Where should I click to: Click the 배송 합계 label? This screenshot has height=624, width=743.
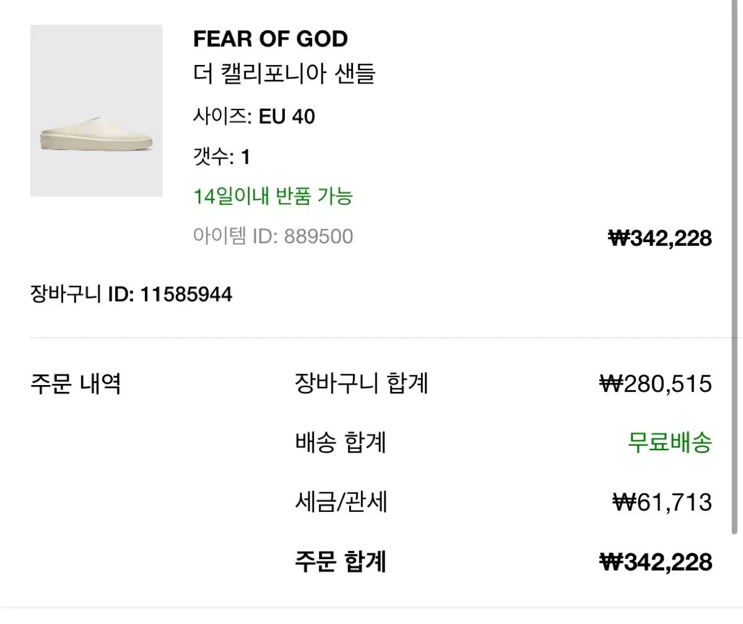(341, 443)
